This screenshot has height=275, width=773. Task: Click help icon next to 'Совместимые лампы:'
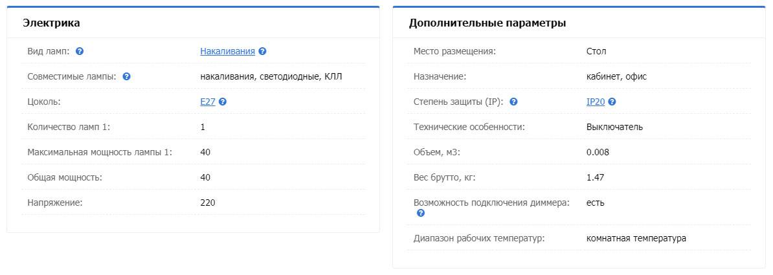[126, 76]
